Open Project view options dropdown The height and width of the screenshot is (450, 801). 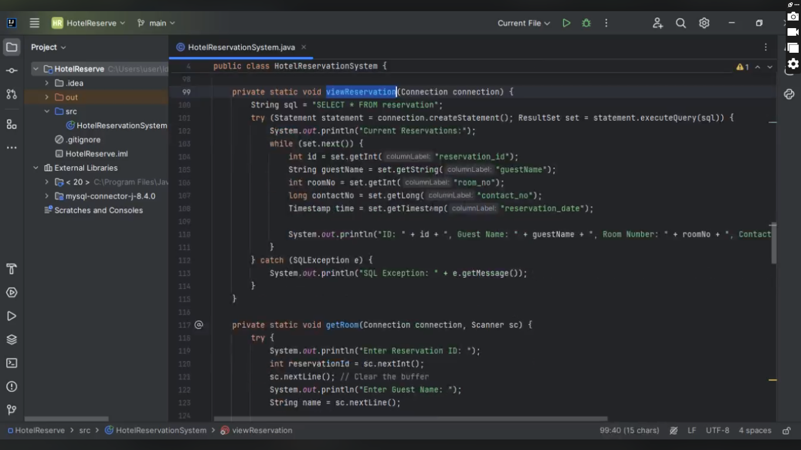(49, 47)
